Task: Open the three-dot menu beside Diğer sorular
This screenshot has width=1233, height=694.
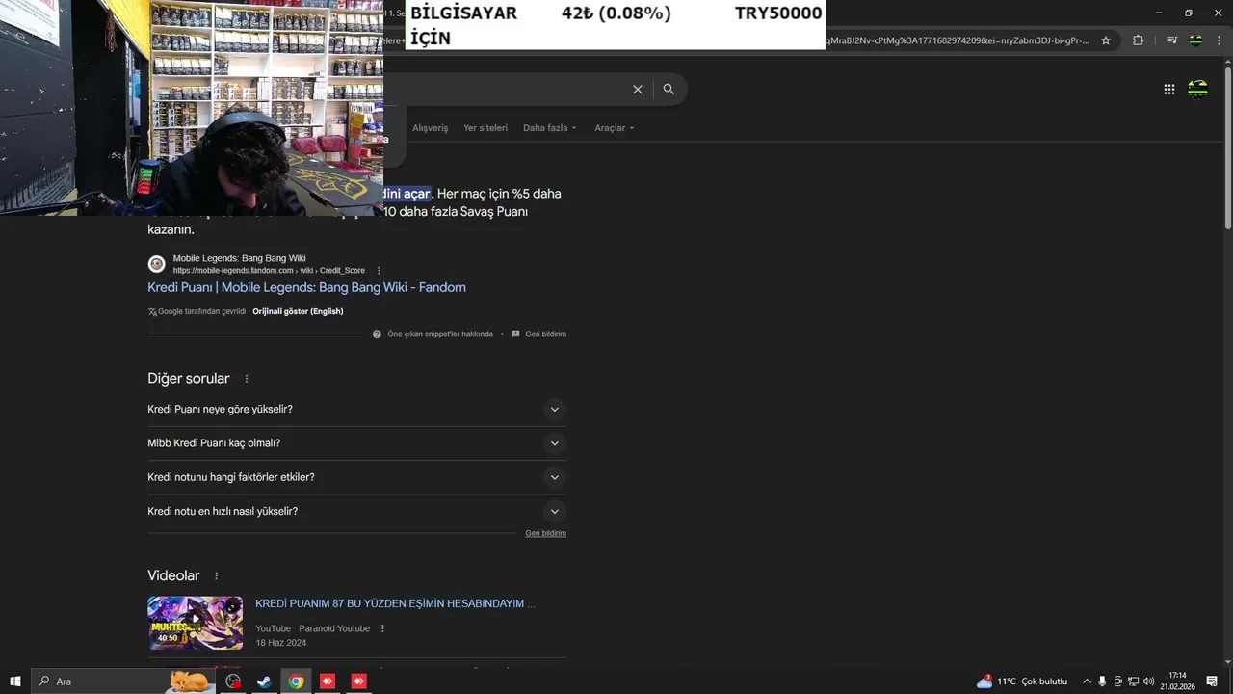Action: (x=247, y=379)
